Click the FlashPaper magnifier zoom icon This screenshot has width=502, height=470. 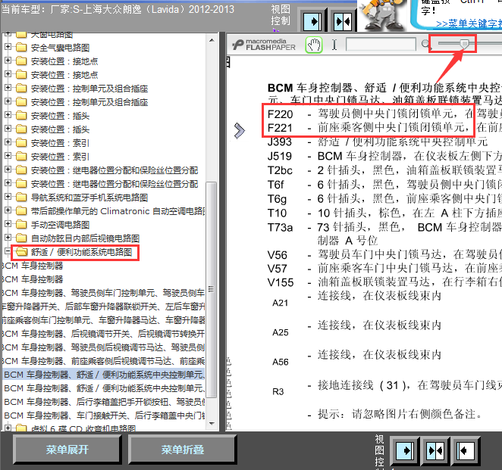(425, 44)
